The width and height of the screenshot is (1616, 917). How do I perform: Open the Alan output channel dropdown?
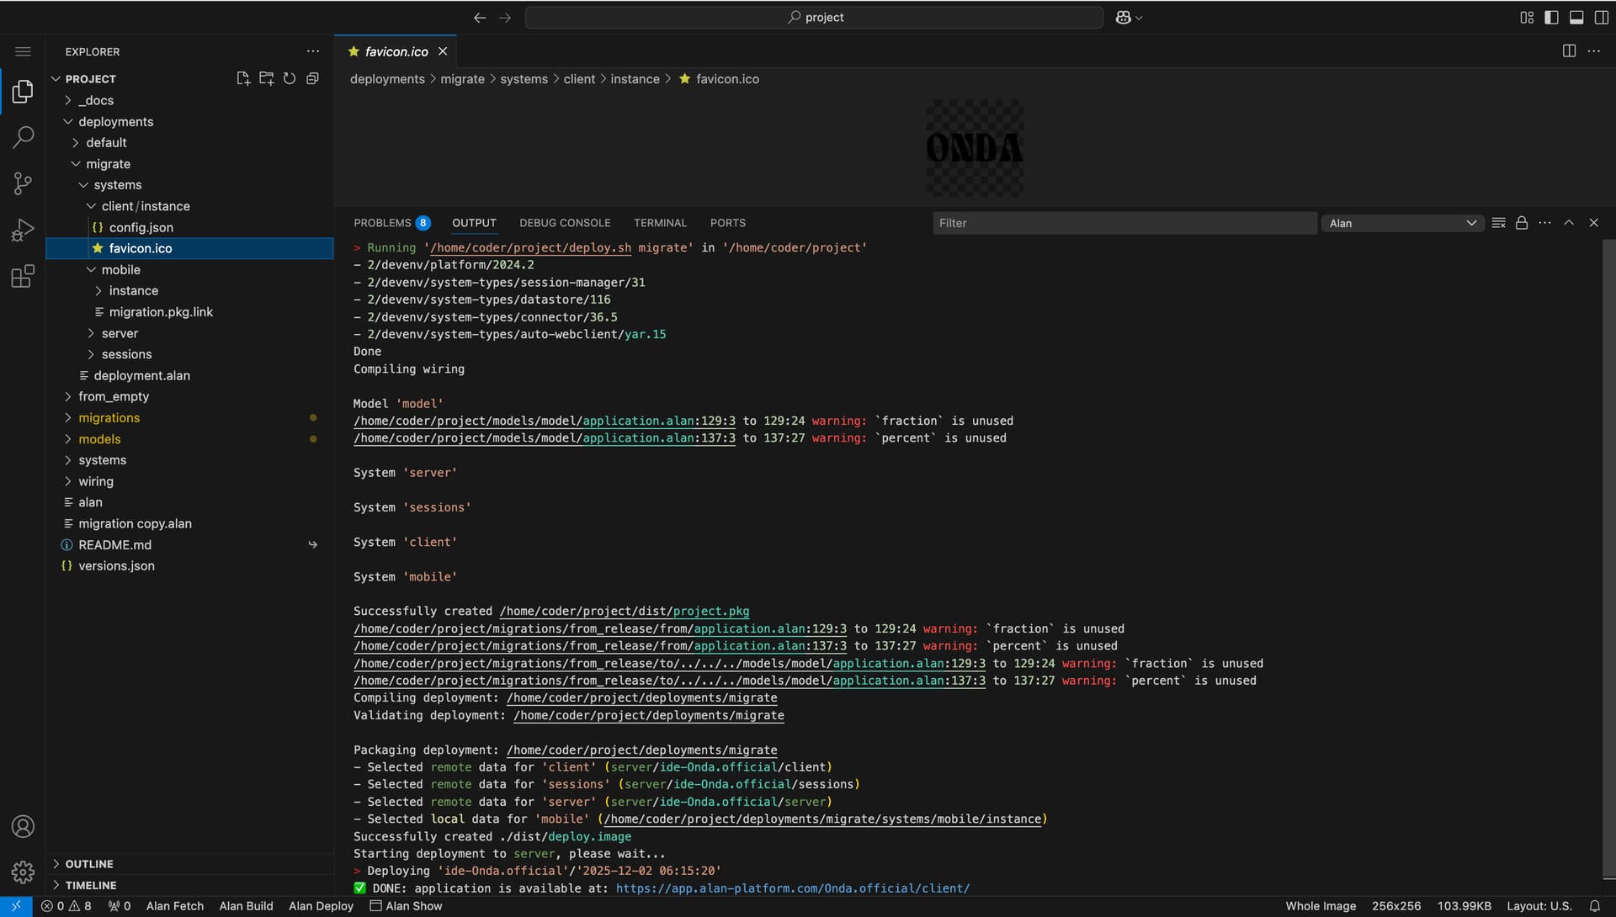click(x=1402, y=223)
